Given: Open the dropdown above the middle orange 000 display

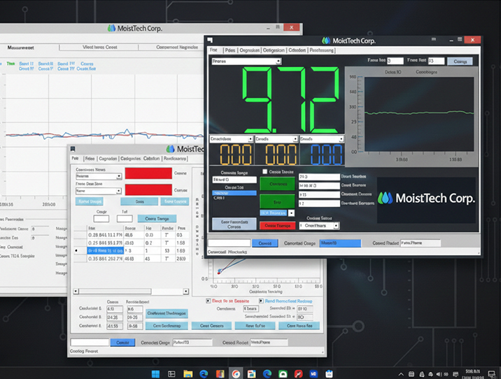Looking at the screenshot, I should click(x=276, y=139).
